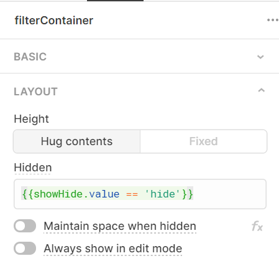Click the Maintain space when hidden label
This screenshot has height=266, width=279.
(x=120, y=226)
